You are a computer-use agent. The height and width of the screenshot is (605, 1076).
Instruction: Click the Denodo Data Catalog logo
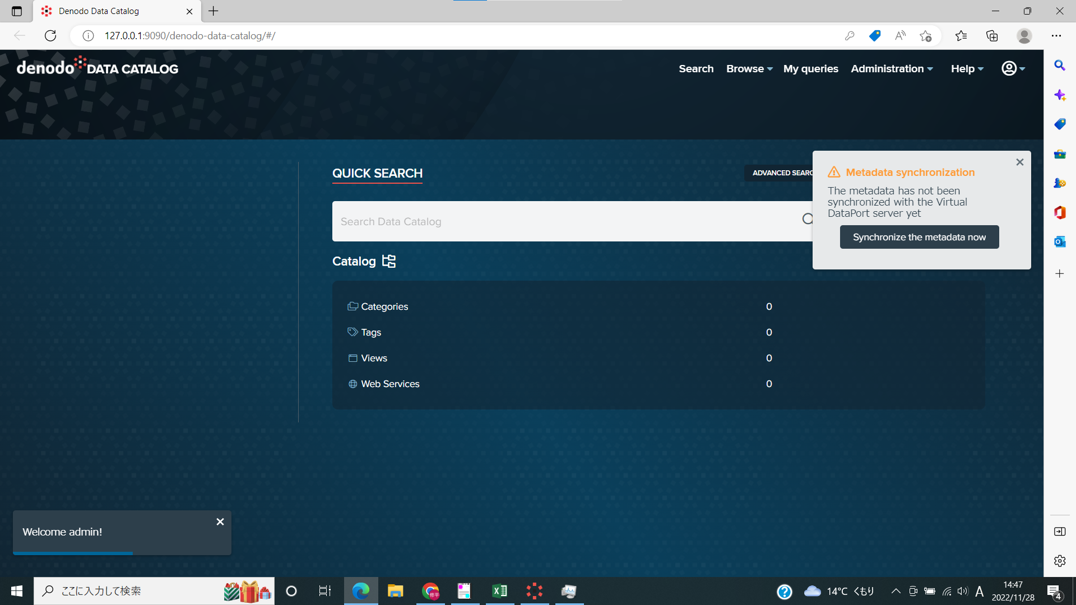(x=98, y=68)
